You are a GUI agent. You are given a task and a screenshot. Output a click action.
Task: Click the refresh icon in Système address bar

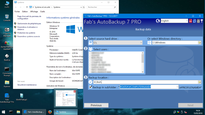point(84,7)
